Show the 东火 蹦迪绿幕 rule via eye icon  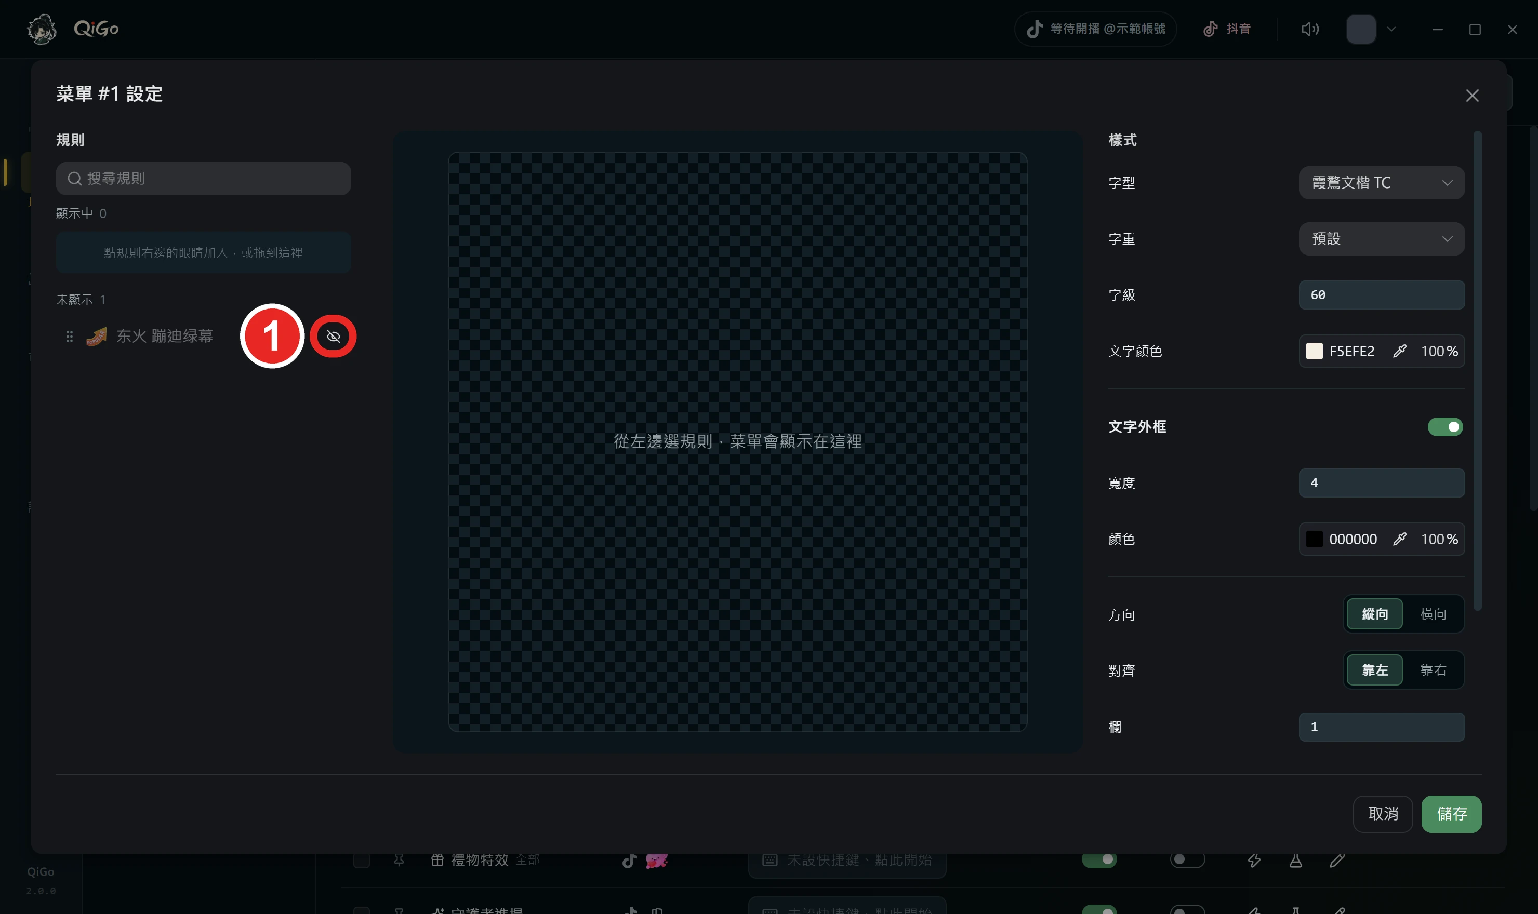[334, 337]
